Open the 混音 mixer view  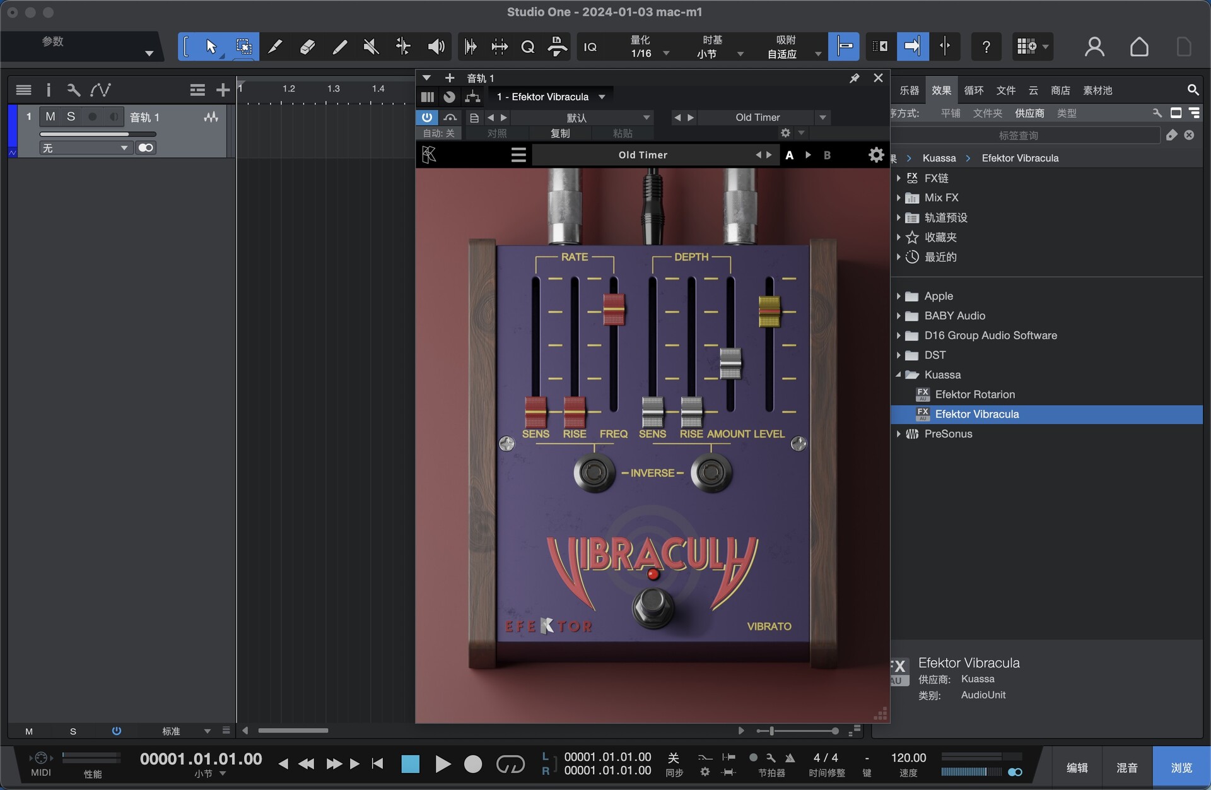(x=1127, y=768)
